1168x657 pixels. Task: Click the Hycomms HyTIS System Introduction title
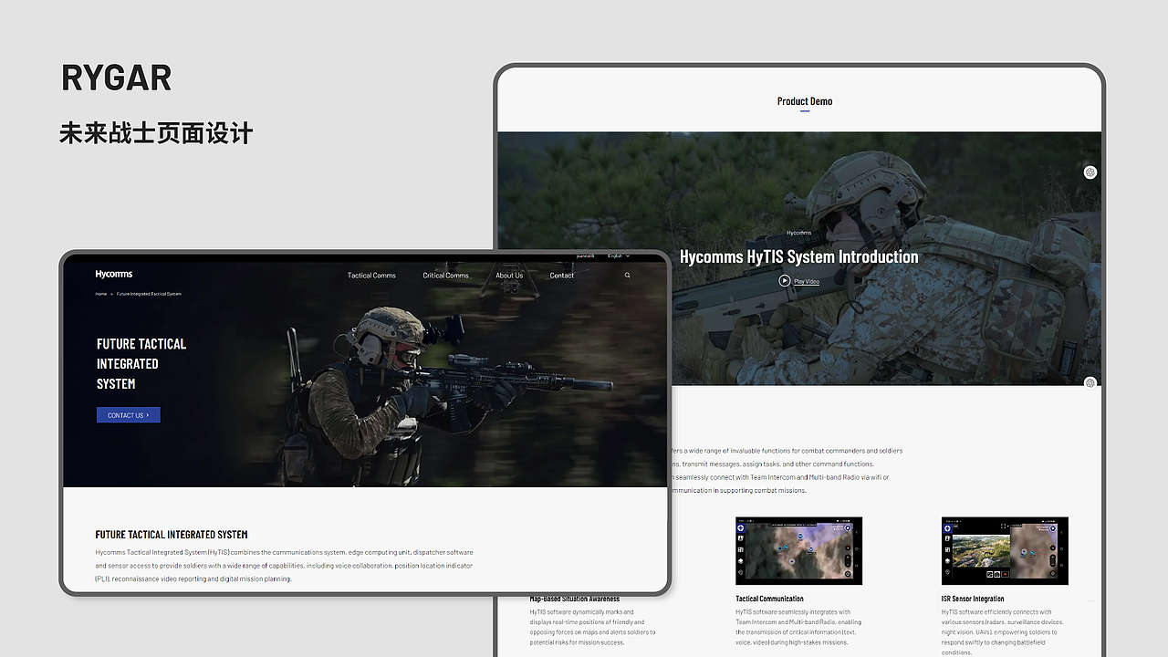(799, 256)
